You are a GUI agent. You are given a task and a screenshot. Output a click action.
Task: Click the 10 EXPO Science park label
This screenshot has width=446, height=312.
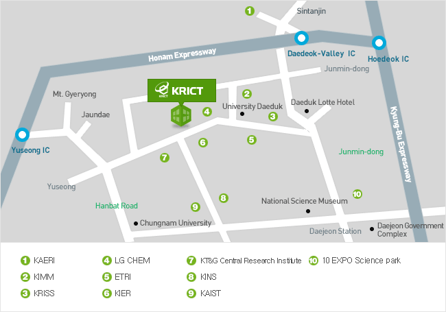[x=361, y=261]
